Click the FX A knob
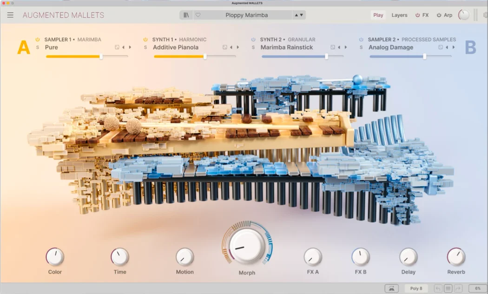Screen dimensions: 488x294 [313, 257]
